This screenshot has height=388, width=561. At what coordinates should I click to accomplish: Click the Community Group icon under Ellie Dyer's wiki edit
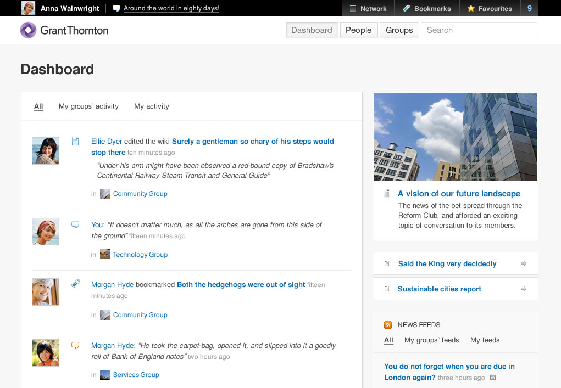(105, 194)
